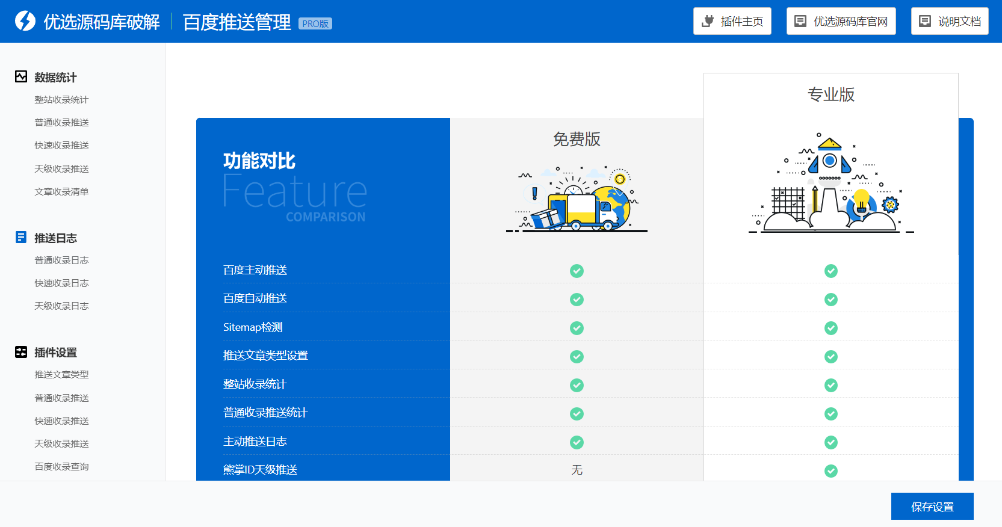
Task: Click the 插件设置 settings icon
Action: coord(21,352)
